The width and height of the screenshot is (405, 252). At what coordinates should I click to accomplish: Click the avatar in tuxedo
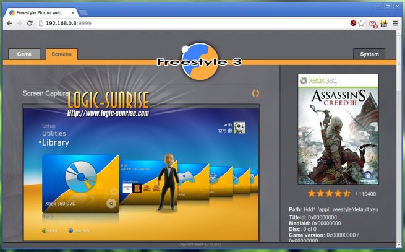point(168,182)
